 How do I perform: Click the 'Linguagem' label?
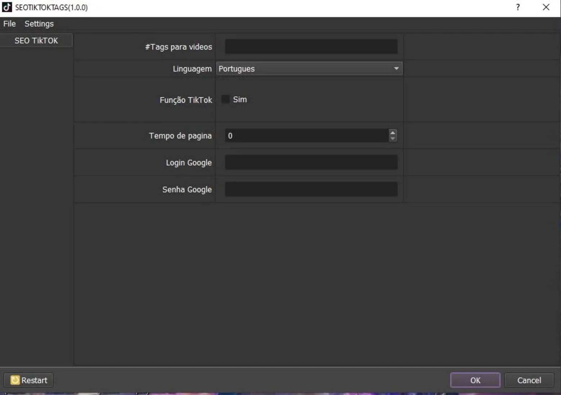point(192,69)
